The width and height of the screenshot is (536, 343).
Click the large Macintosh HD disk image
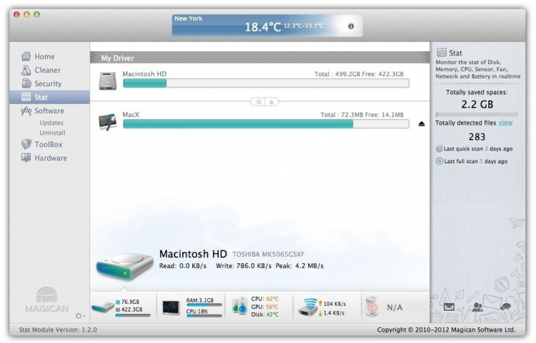tap(125, 267)
